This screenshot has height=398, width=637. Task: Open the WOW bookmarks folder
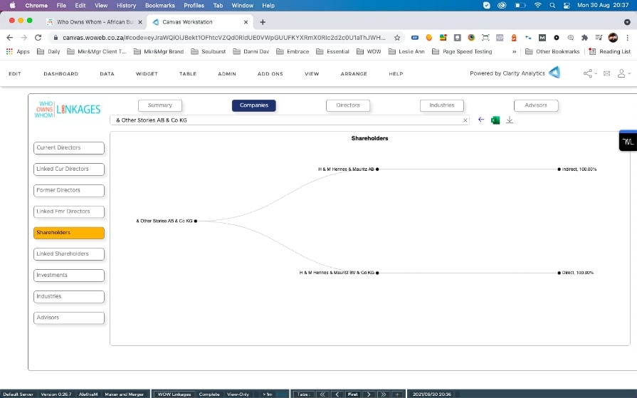pyautogui.click(x=369, y=52)
